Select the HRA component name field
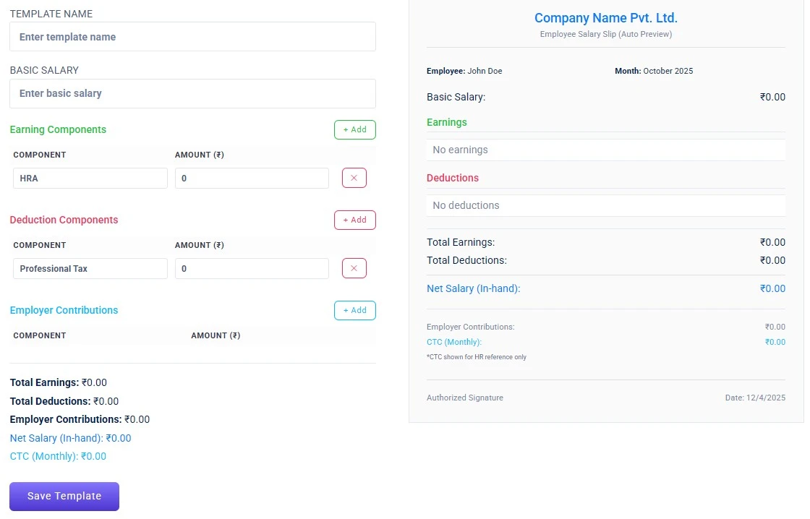This screenshot has height=519, width=810. [x=90, y=177]
